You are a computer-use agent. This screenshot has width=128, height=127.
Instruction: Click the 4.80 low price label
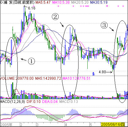point(102,72)
